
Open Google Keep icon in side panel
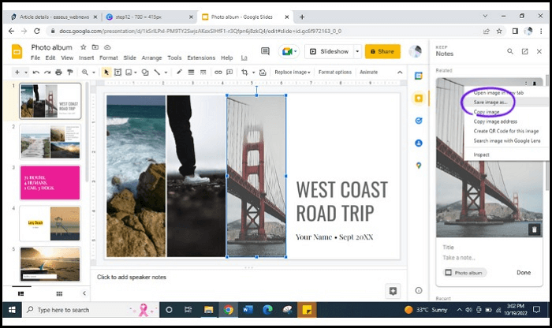pos(418,99)
